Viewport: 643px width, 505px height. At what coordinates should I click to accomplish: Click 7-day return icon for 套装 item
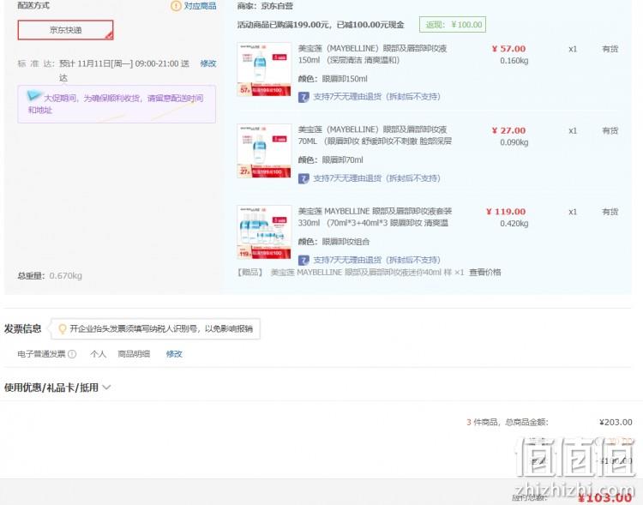303,260
